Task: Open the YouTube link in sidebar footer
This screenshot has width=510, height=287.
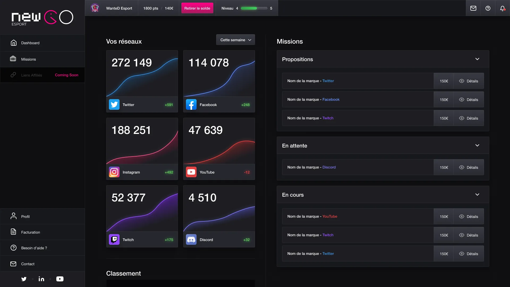Action: [60, 279]
